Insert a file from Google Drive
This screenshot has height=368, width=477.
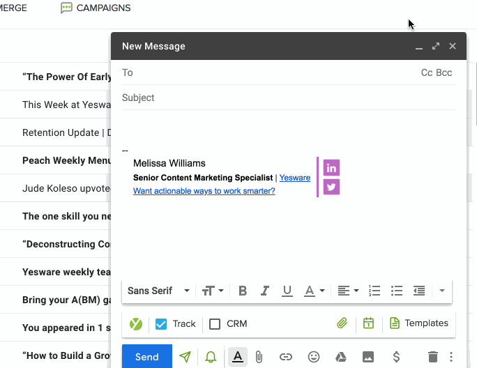point(340,357)
